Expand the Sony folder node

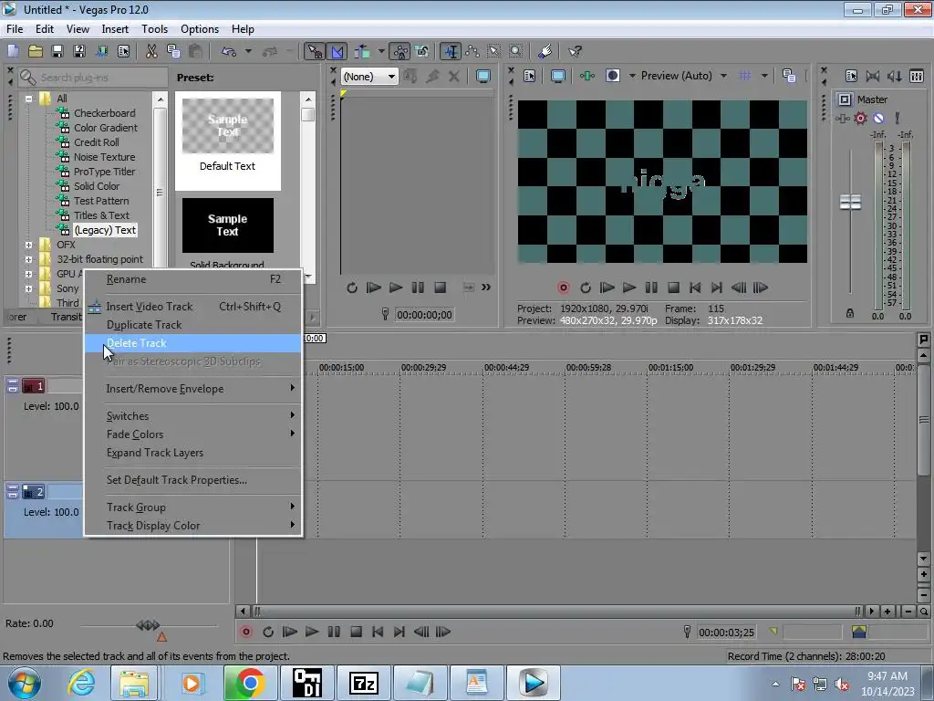[28, 288]
